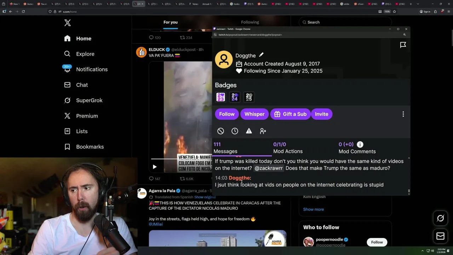This screenshot has width=453, height=255.
Task: Click Doggthe's avatar in viewer card
Action: (224, 59)
